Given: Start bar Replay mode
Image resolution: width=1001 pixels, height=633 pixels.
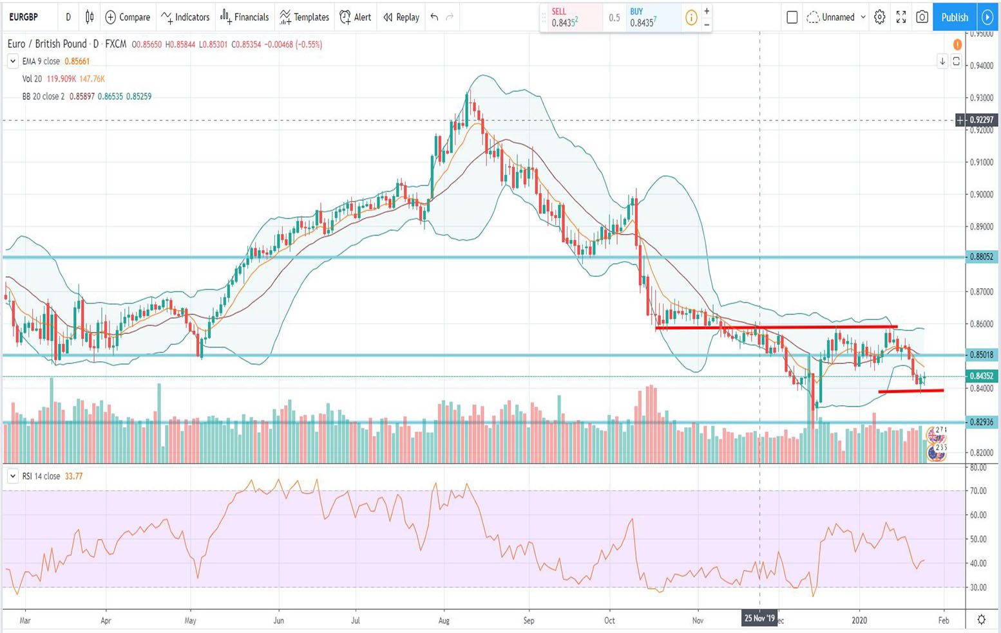Looking at the screenshot, I should (401, 17).
